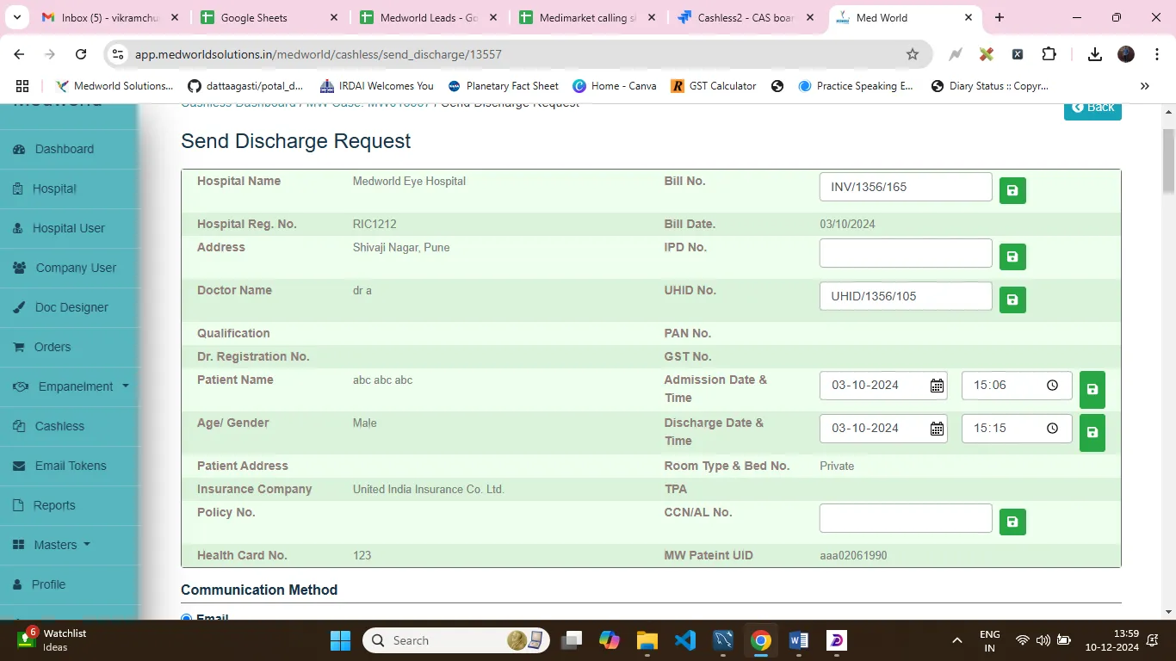Focus the empty CCN/AL No. input
Image resolution: width=1176 pixels, height=661 pixels.
tap(906, 518)
